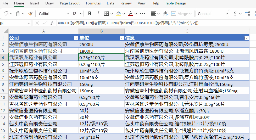
Task: Open the Calibri font name box
Action: (54, 14)
